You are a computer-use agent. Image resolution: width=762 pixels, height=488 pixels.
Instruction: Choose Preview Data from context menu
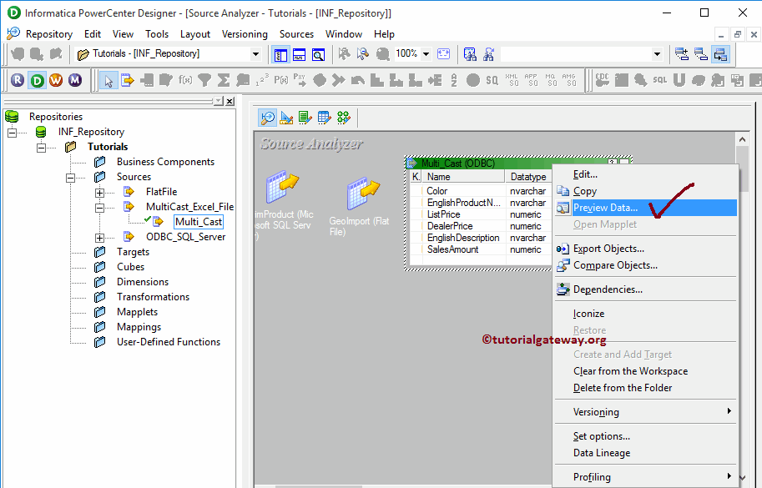[x=605, y=208]
